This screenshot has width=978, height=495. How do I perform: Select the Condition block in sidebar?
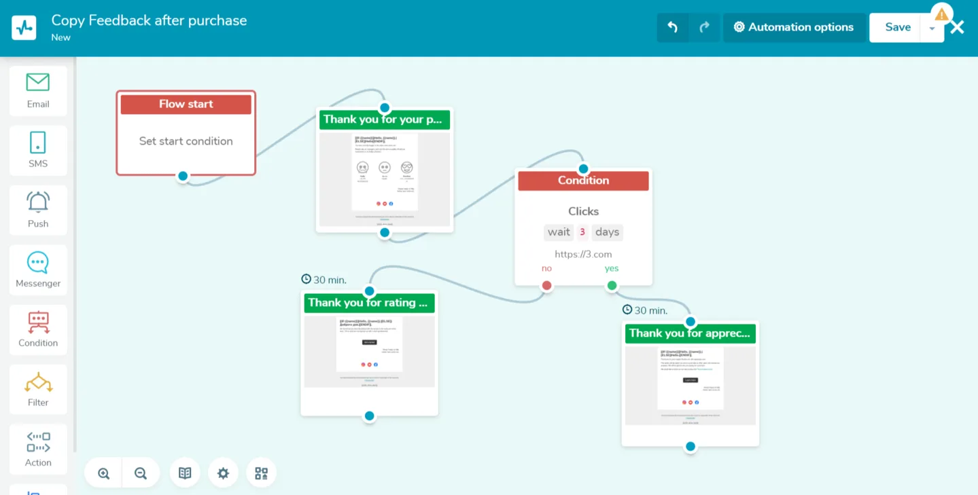pyautogui.click(x=38, y=329)
